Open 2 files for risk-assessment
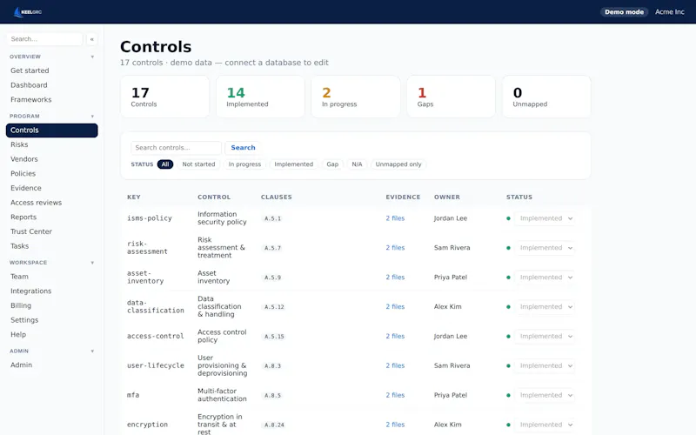This screenshot has height=435, width=696. coord(395,248)
